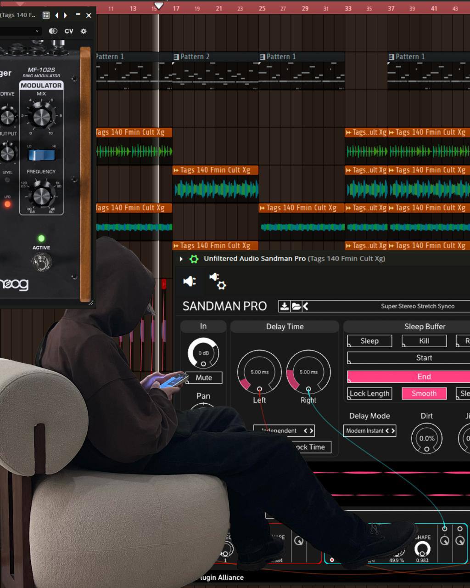The image size is (470, 588).
Task: Click the rightmost small knob in cyan modulator
Action: point(459,541)
